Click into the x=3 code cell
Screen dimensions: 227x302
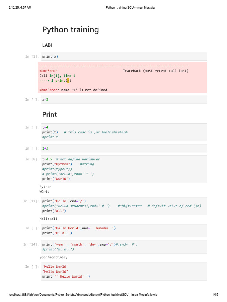[124, 100]
